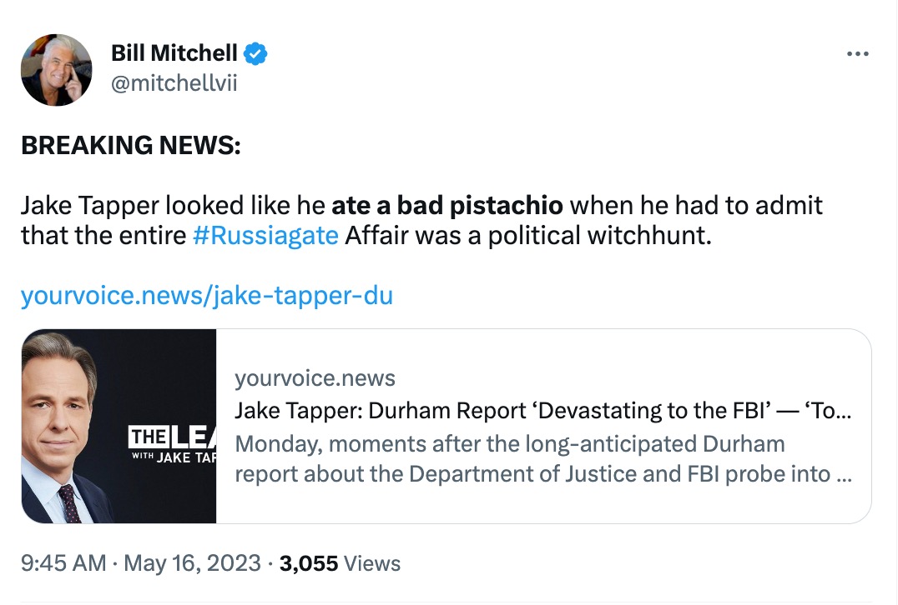This screenshot has width=898, height=605.
Task: Click the BREAKING NEWS heading text
Action: 130,145
